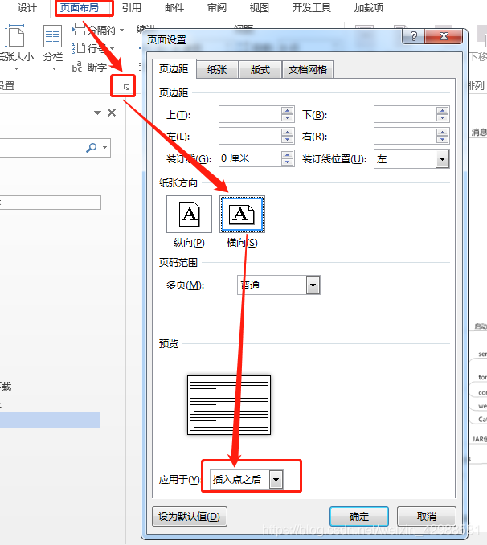
Task: Decrease the 右(R) margin with down arrow
Action: click(442, 140)
